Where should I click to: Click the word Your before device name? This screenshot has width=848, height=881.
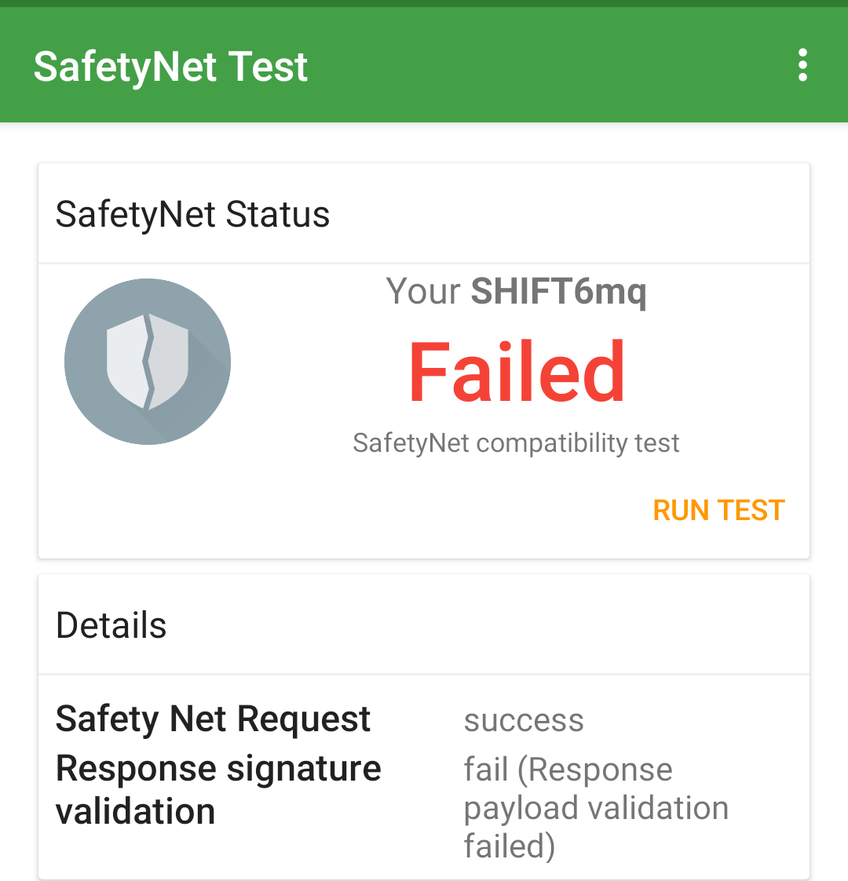coord(422,292)
